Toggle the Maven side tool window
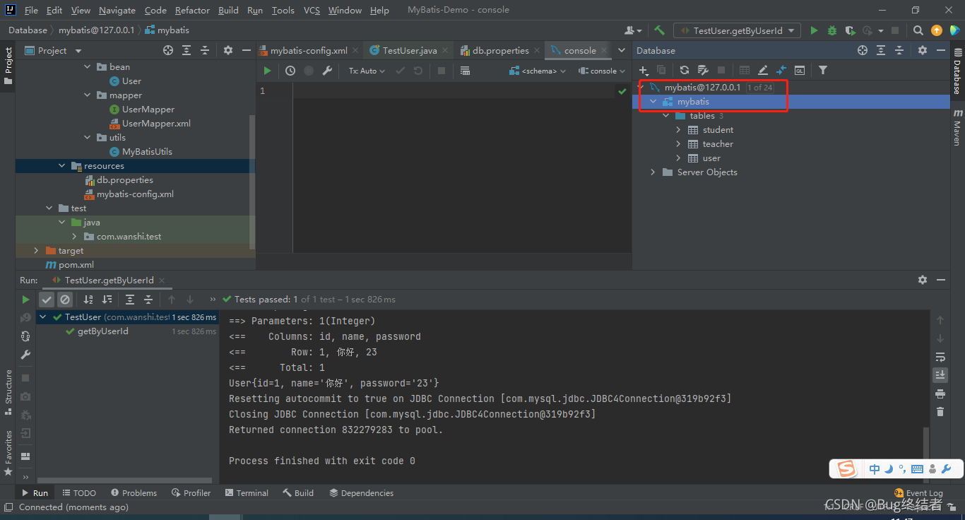Image resolution: width=965 pixels, height=520 pixels. click(957, 128)
